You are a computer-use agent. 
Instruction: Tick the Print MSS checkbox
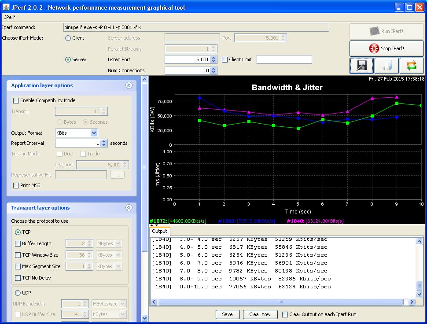(x=16, y=185)
